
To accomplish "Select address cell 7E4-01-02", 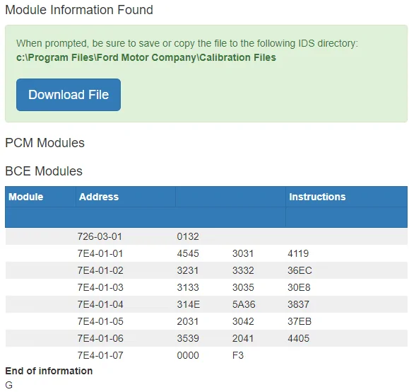I will click(100, 270).
